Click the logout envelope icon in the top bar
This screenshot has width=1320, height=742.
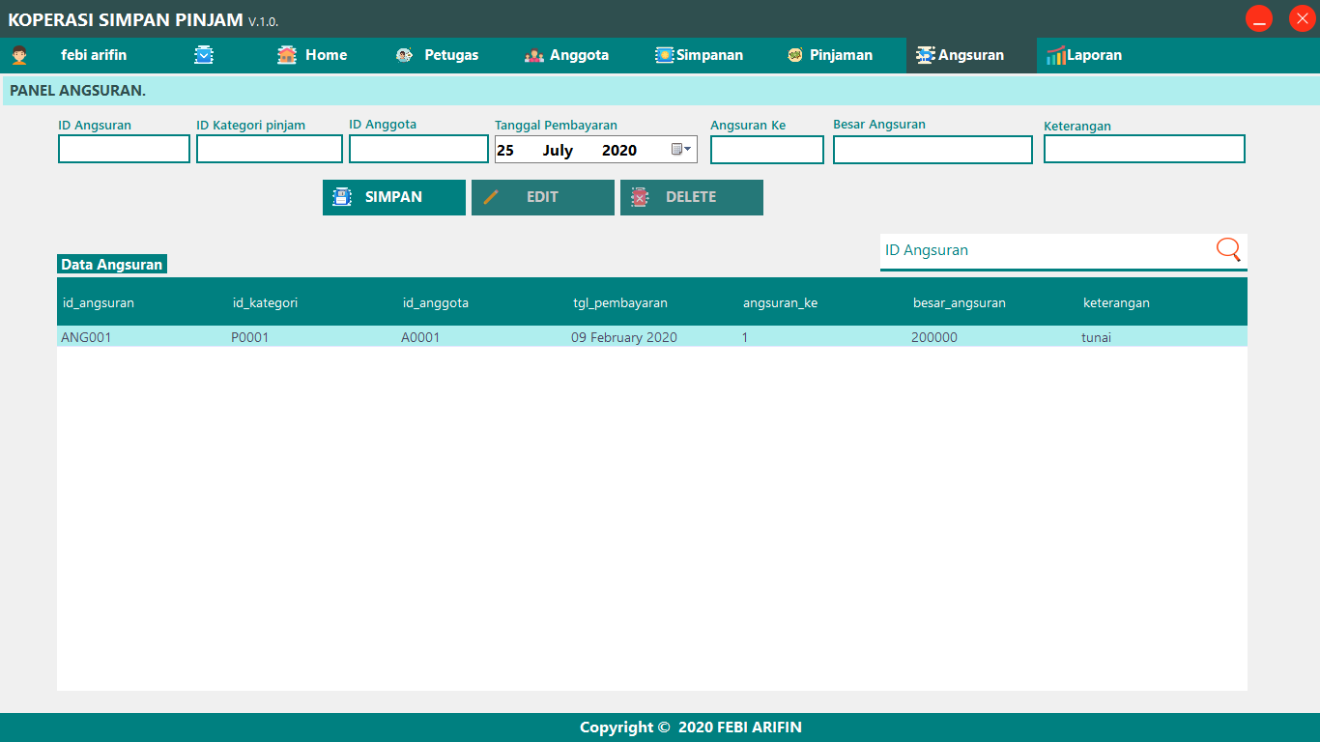point(204,55)
